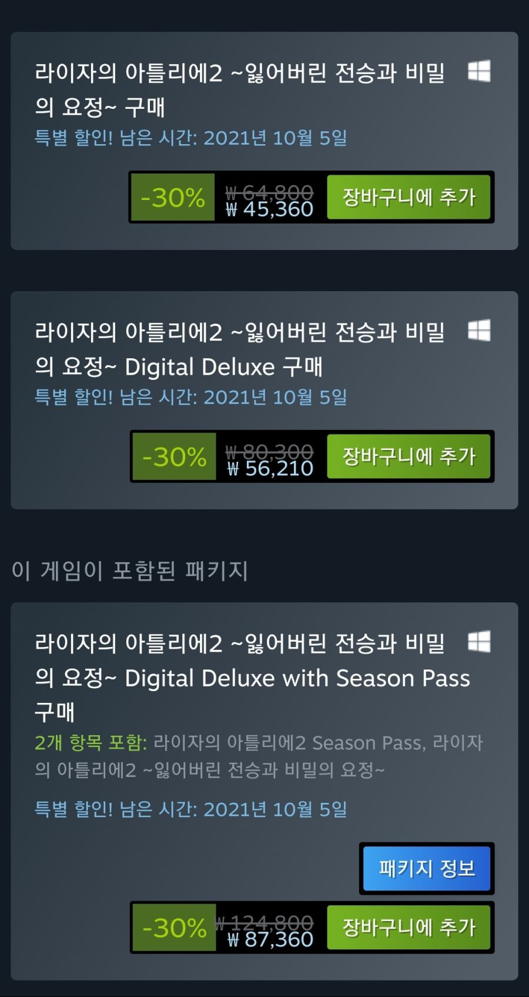Viewport: 529px width, 997px height.
Task: Click standard edition purchase title
Action: [x=240, y=90]
